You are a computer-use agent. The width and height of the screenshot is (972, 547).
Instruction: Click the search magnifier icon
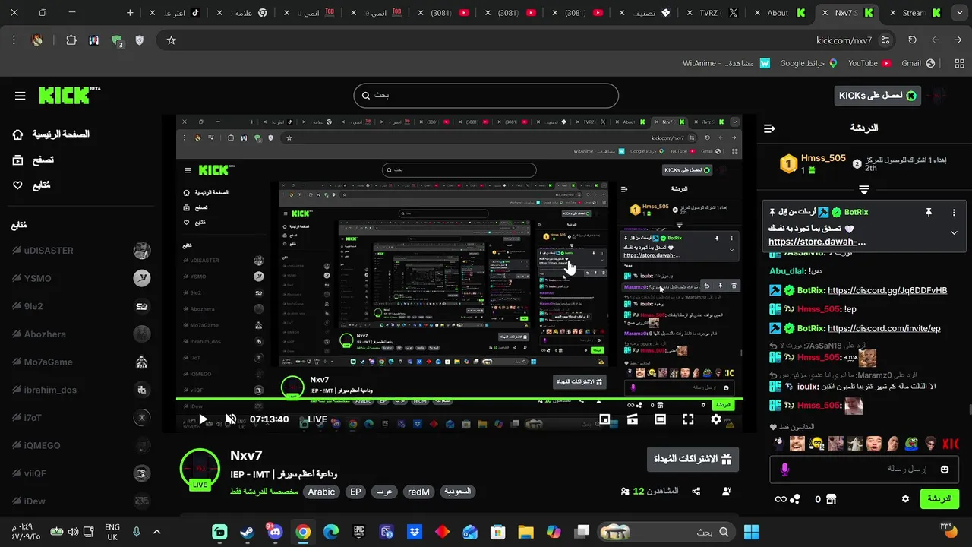tap(366, 96)
